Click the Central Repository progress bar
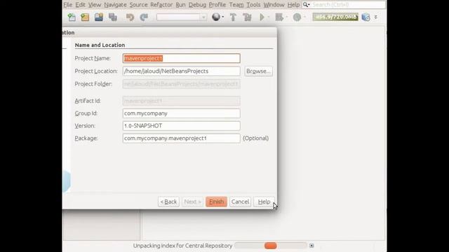 (271, 246)
